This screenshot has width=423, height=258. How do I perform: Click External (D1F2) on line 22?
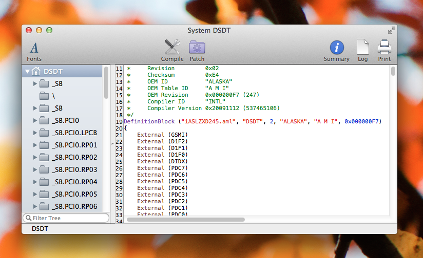click(x=162, y=141)
